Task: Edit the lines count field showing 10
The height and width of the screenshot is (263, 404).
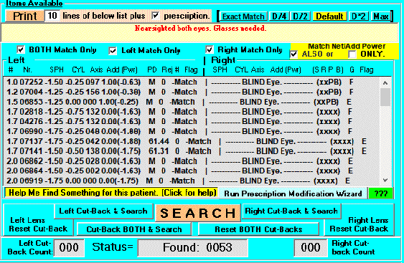Action: coord(52,16)
